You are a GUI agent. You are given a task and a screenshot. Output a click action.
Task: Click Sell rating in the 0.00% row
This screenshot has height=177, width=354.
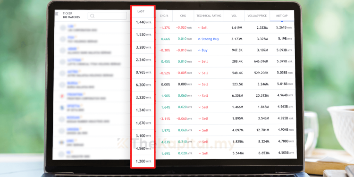click(203, 84)
